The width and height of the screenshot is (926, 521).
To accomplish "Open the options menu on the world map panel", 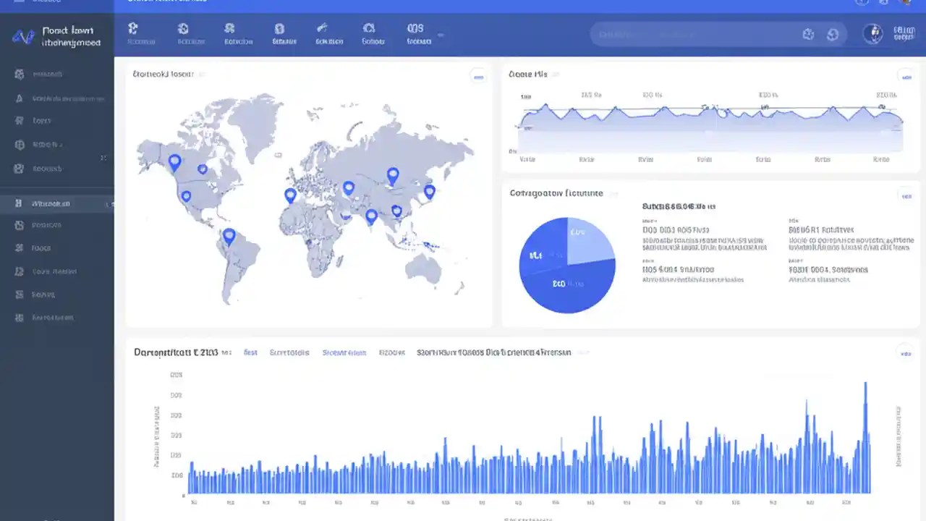I will 478,75.
